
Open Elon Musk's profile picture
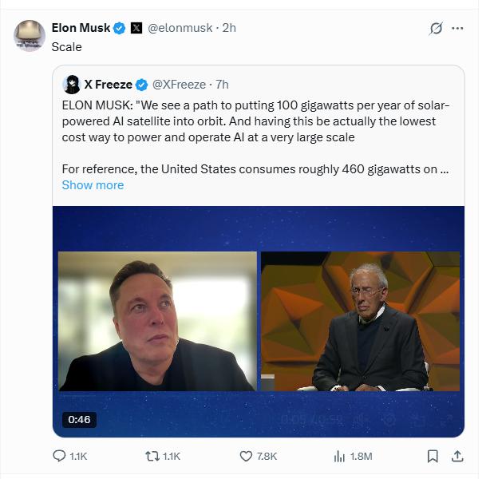point(30,36)
